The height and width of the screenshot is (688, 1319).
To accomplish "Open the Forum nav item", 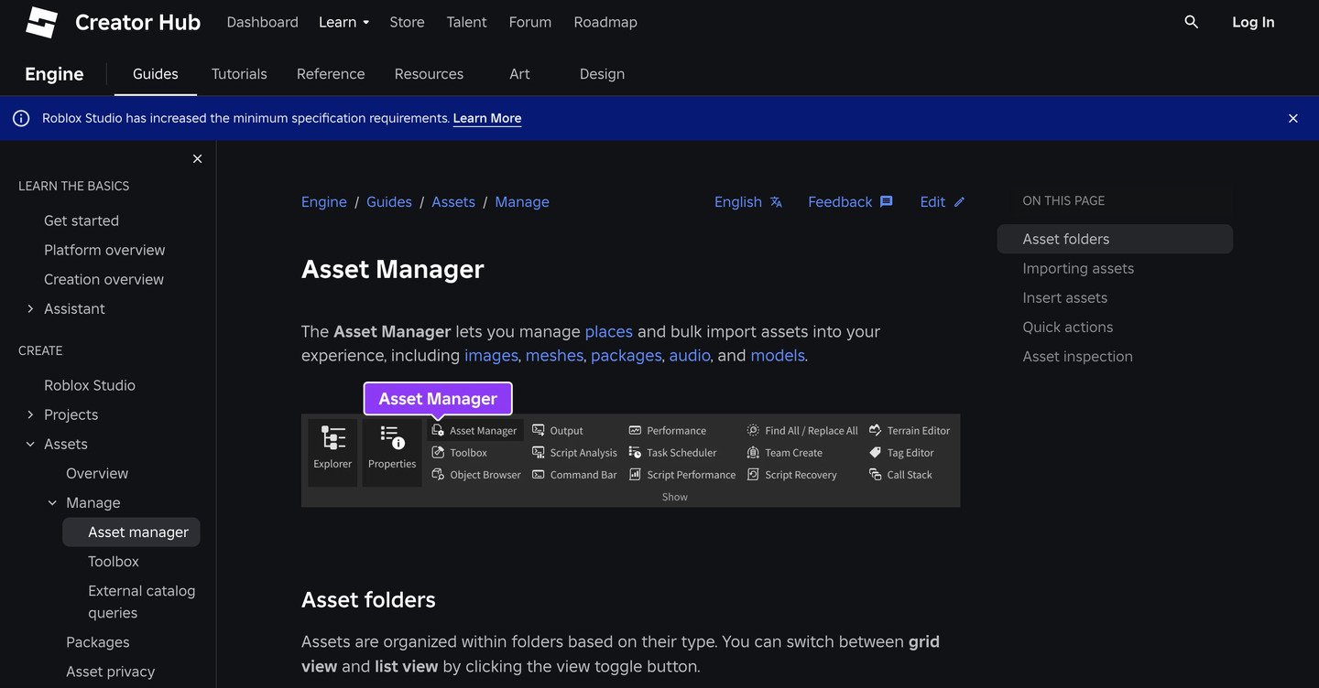I will 530,22.
